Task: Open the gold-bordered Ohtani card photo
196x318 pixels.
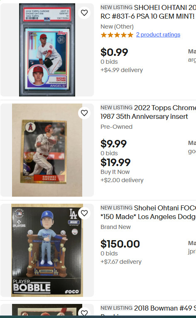Action: tap(47, 150)
